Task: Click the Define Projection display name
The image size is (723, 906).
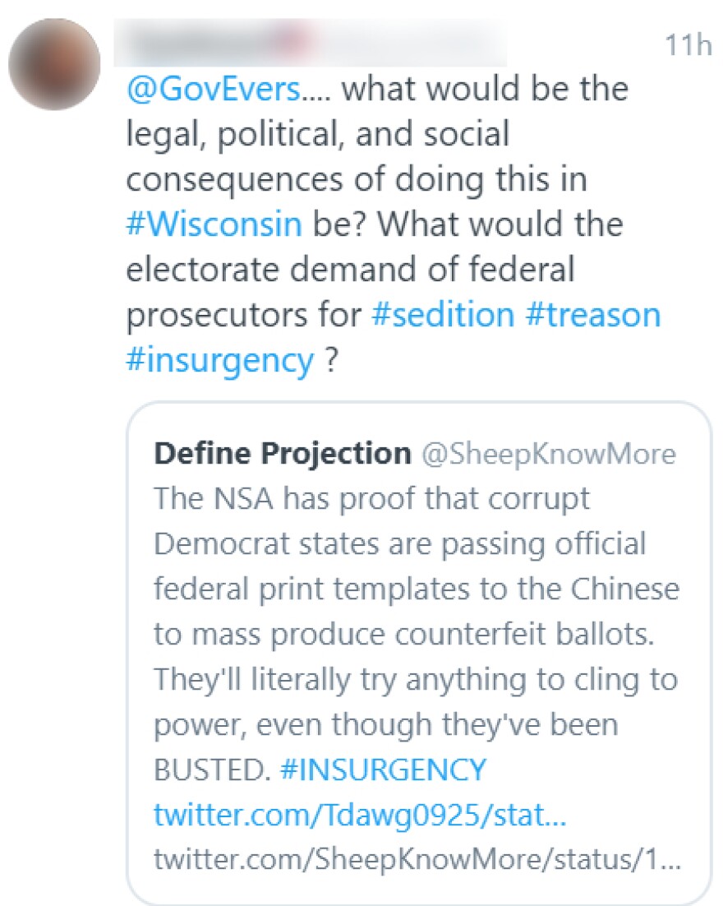Action: coord(283,453)
